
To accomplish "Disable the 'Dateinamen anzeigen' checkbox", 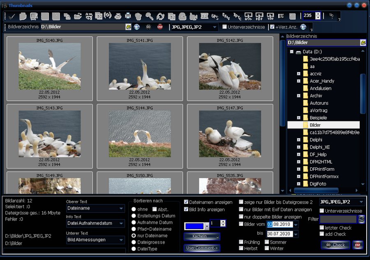I will (186, 202).
